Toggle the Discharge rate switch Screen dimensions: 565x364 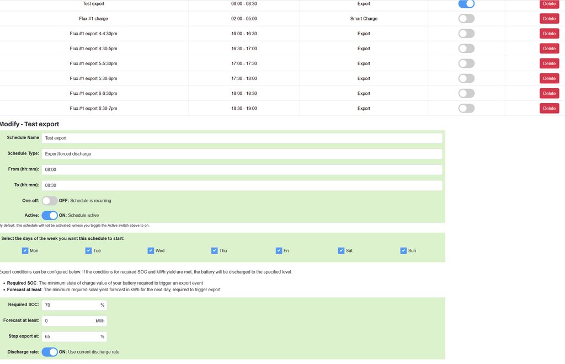coord(50,352)
